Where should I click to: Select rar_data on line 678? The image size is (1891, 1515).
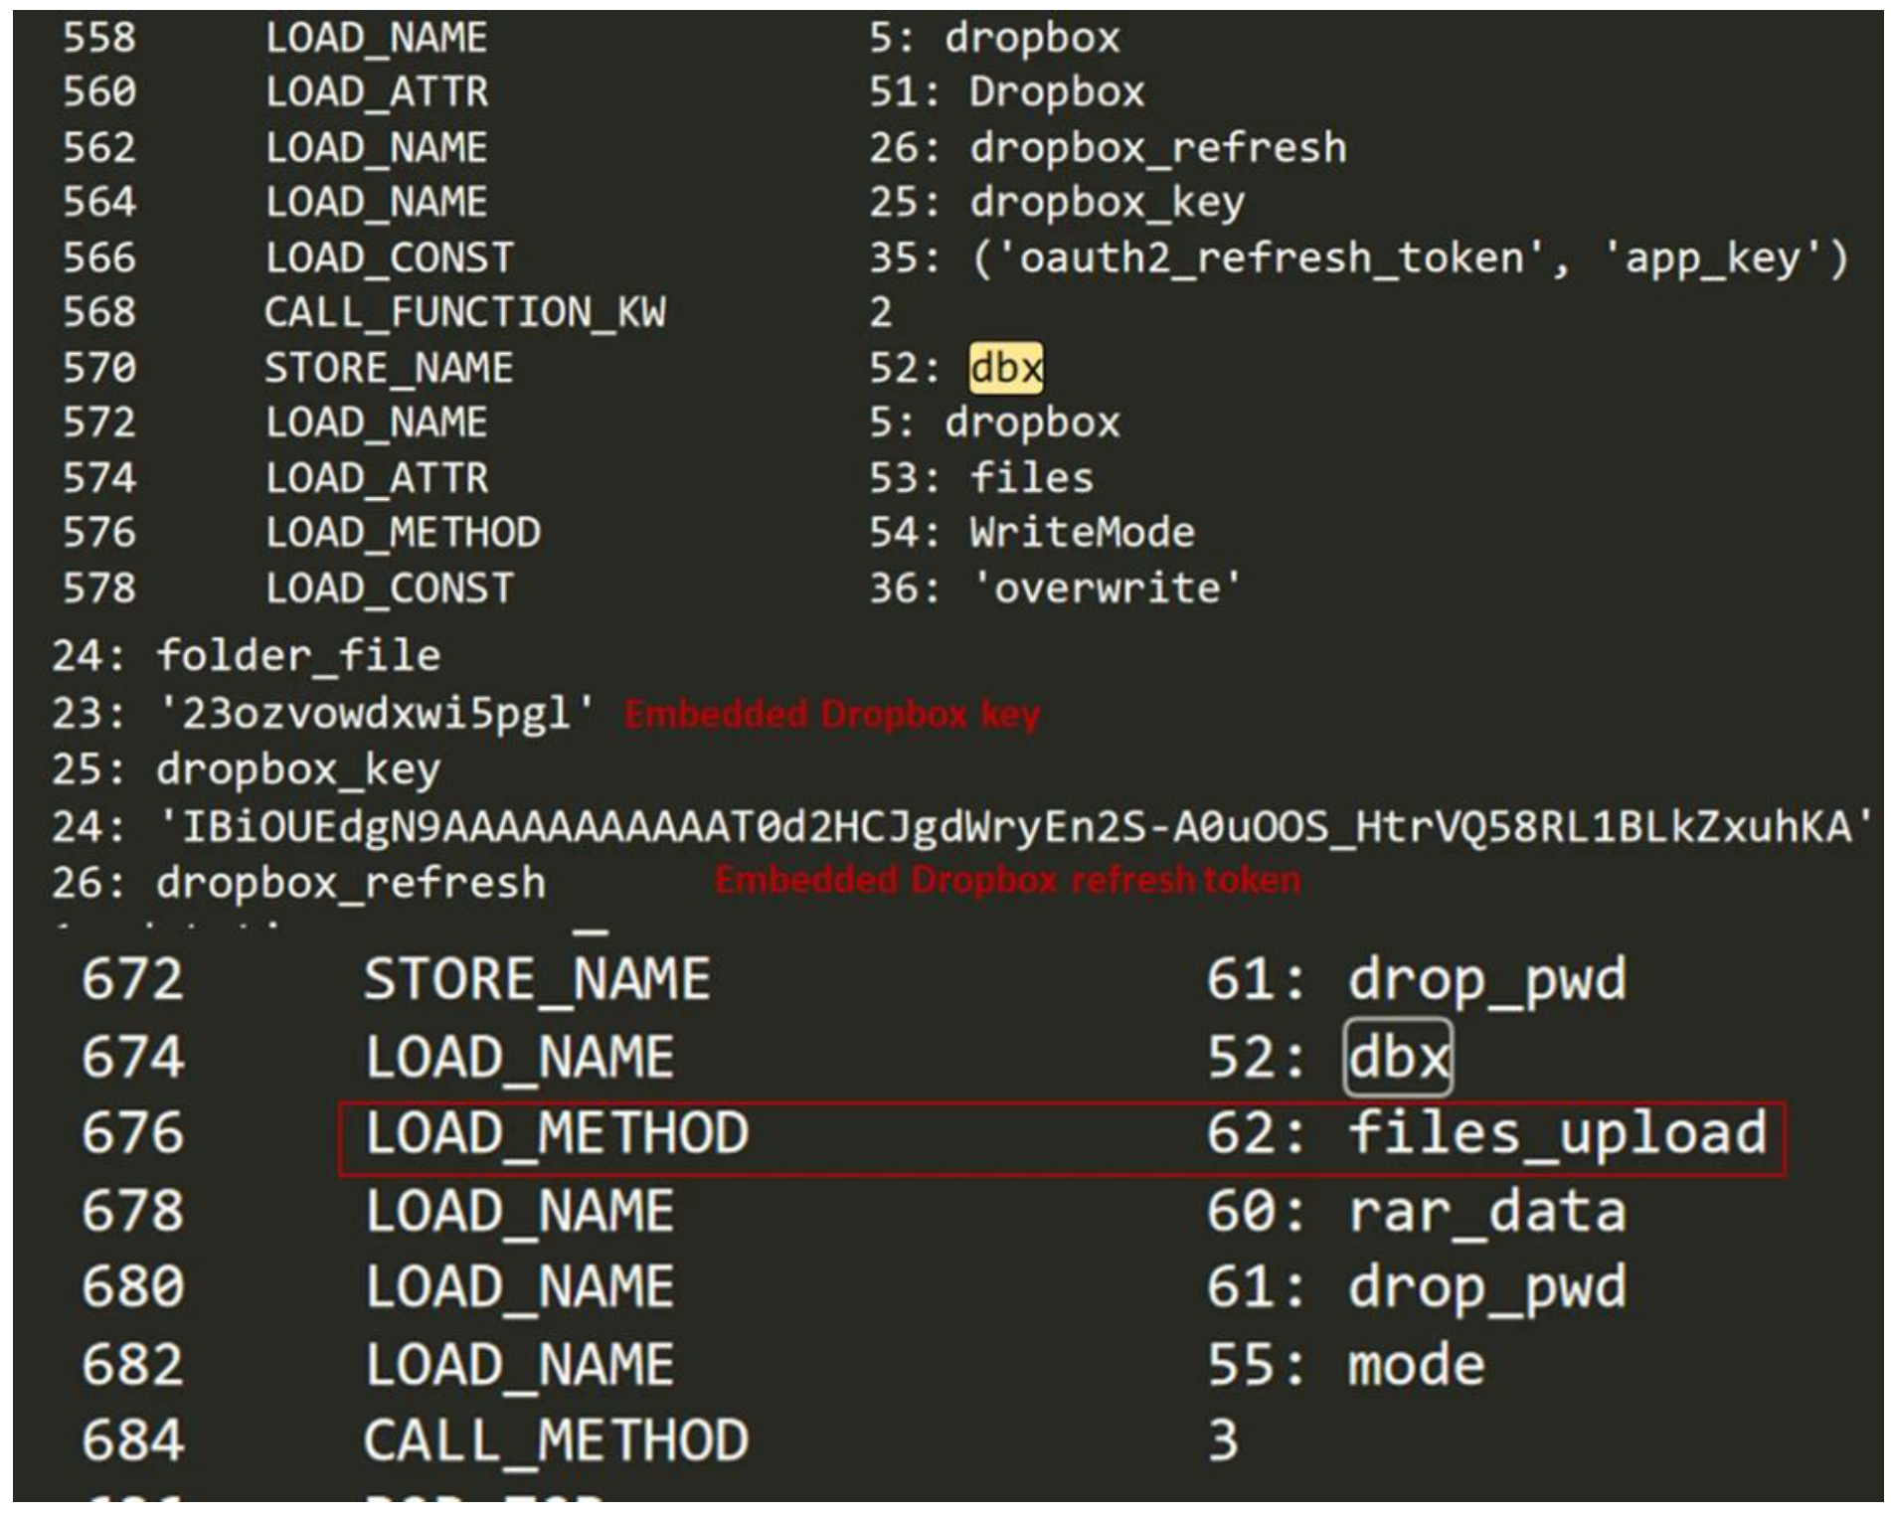(x=1486, y=1212)
